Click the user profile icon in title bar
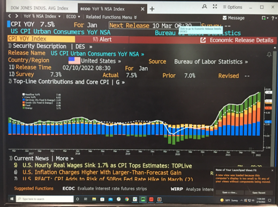Screen dimensions: 278x207 point(205,7)
